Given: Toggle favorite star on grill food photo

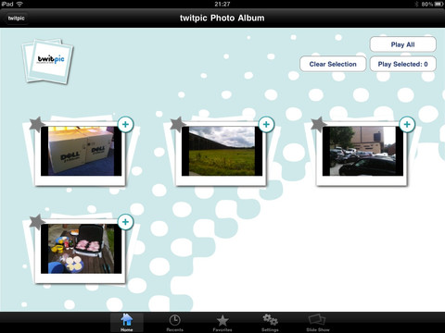Looking at the screenshot, I should tap(37, 222).
